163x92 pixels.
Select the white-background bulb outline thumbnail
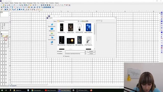[x=79, y=27]
